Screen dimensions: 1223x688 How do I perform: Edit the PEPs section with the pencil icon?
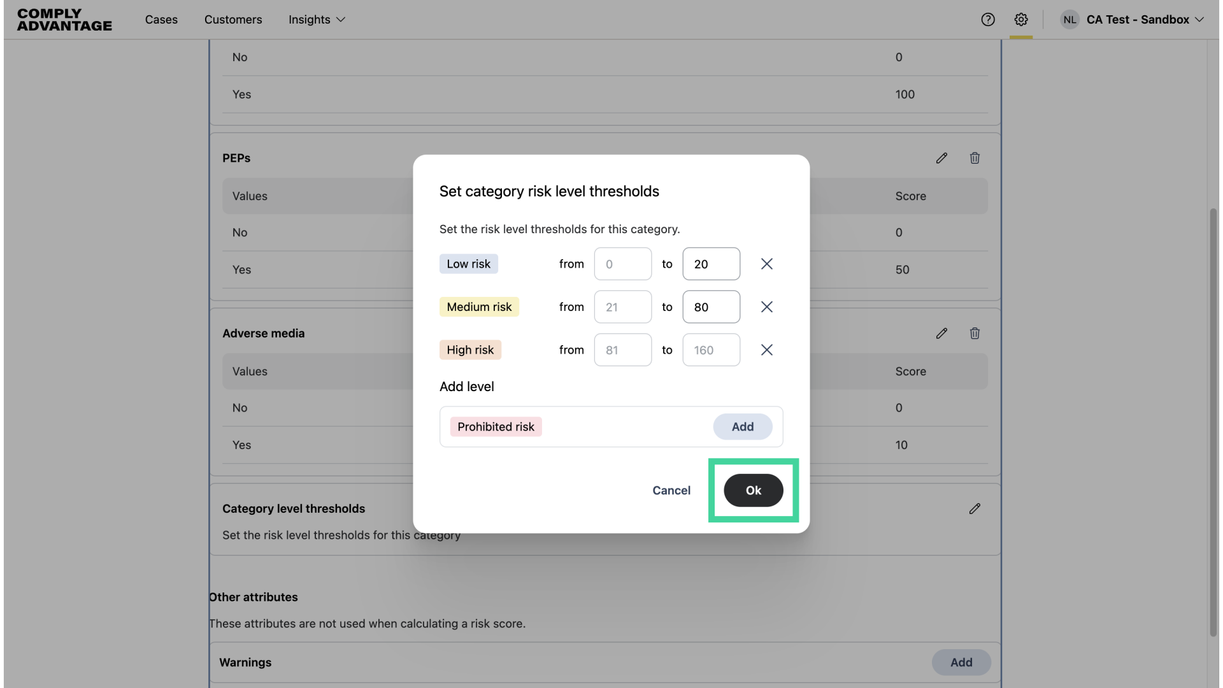pyautogui.click(x=942, y=157)
